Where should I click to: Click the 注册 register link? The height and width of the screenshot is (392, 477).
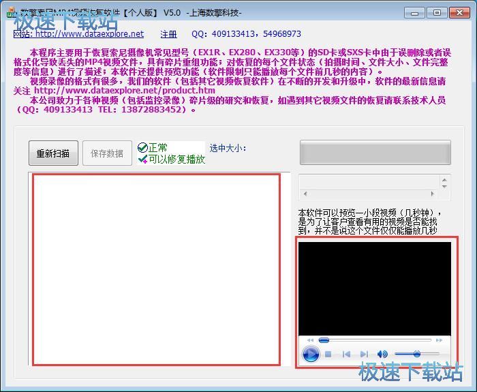pos(168,34)
